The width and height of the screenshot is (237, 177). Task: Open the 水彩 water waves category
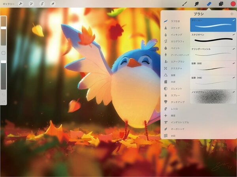170,136
